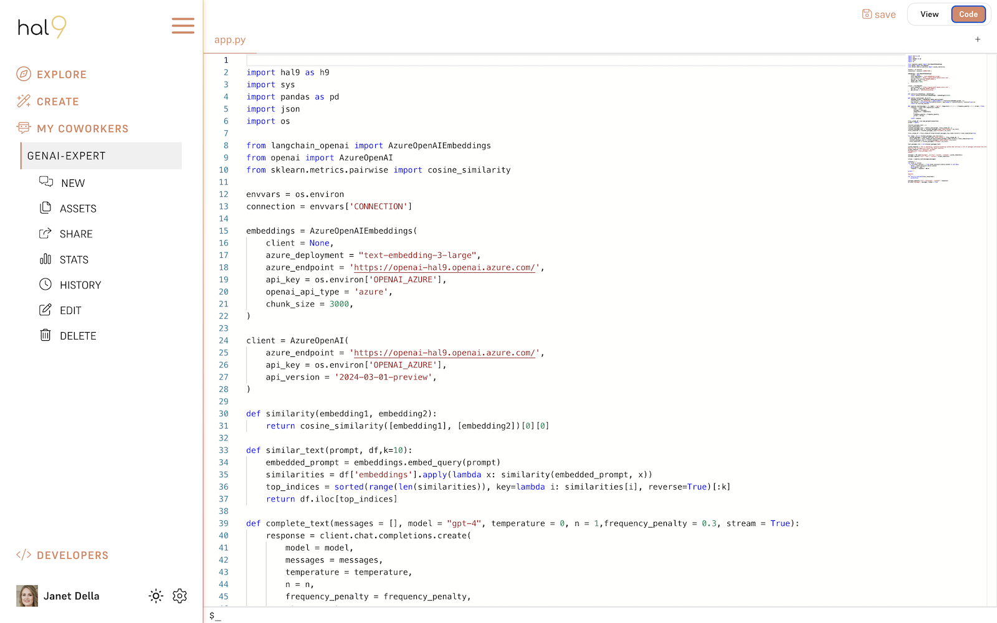Click the Create magic wand icon
The width and height of the screenshot is (997, 623).
coord(24,101)
